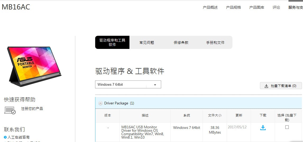Go to 产品概述 in top navigation
The image size is (303, 142).
pos(210,8)
